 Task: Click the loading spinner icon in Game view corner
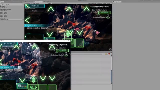[x=110, y=49]
